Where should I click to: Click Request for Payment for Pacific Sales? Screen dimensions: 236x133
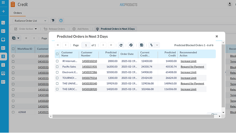click(192, 67)
